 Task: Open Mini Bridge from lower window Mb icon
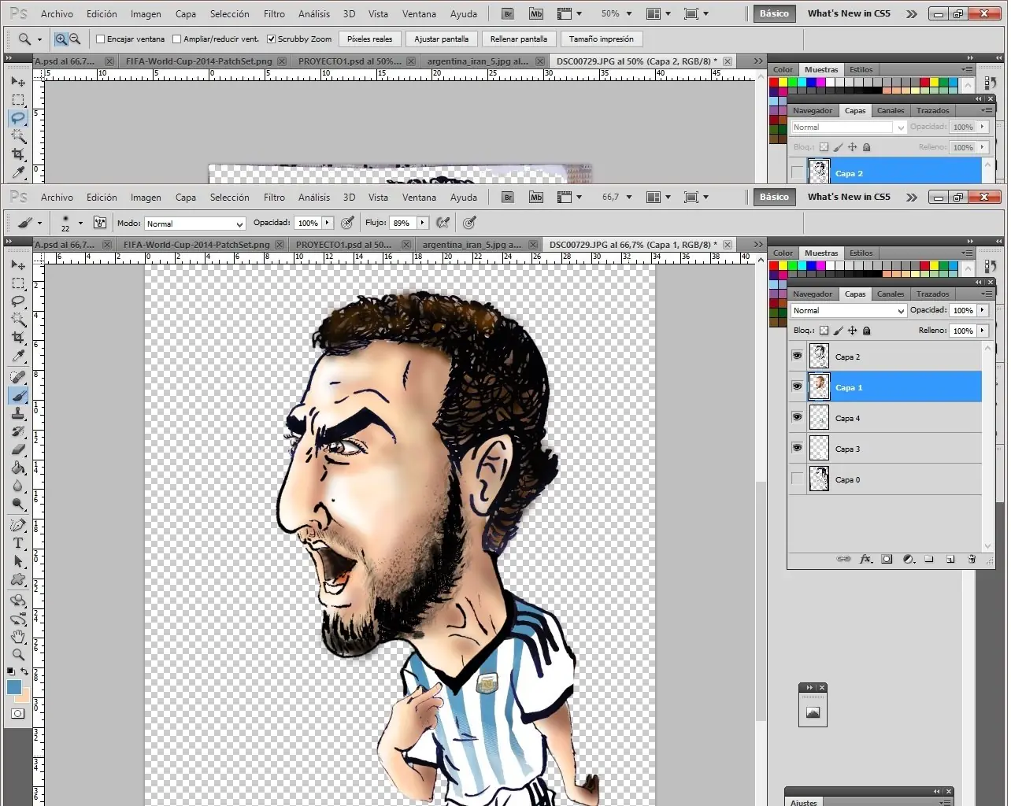(536, 197)
